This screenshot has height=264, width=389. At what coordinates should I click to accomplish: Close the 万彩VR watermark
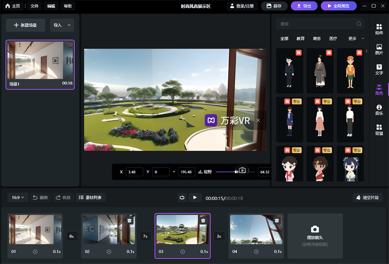[258, 120]
